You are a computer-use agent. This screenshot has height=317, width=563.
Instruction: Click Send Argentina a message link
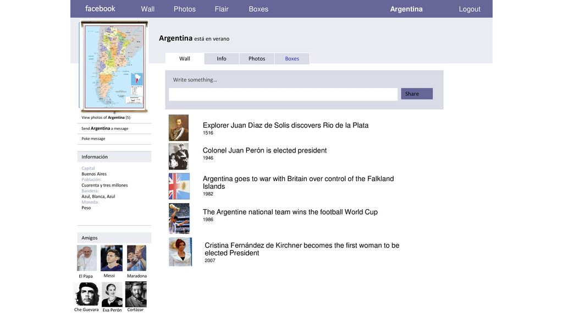click(104, 128)
